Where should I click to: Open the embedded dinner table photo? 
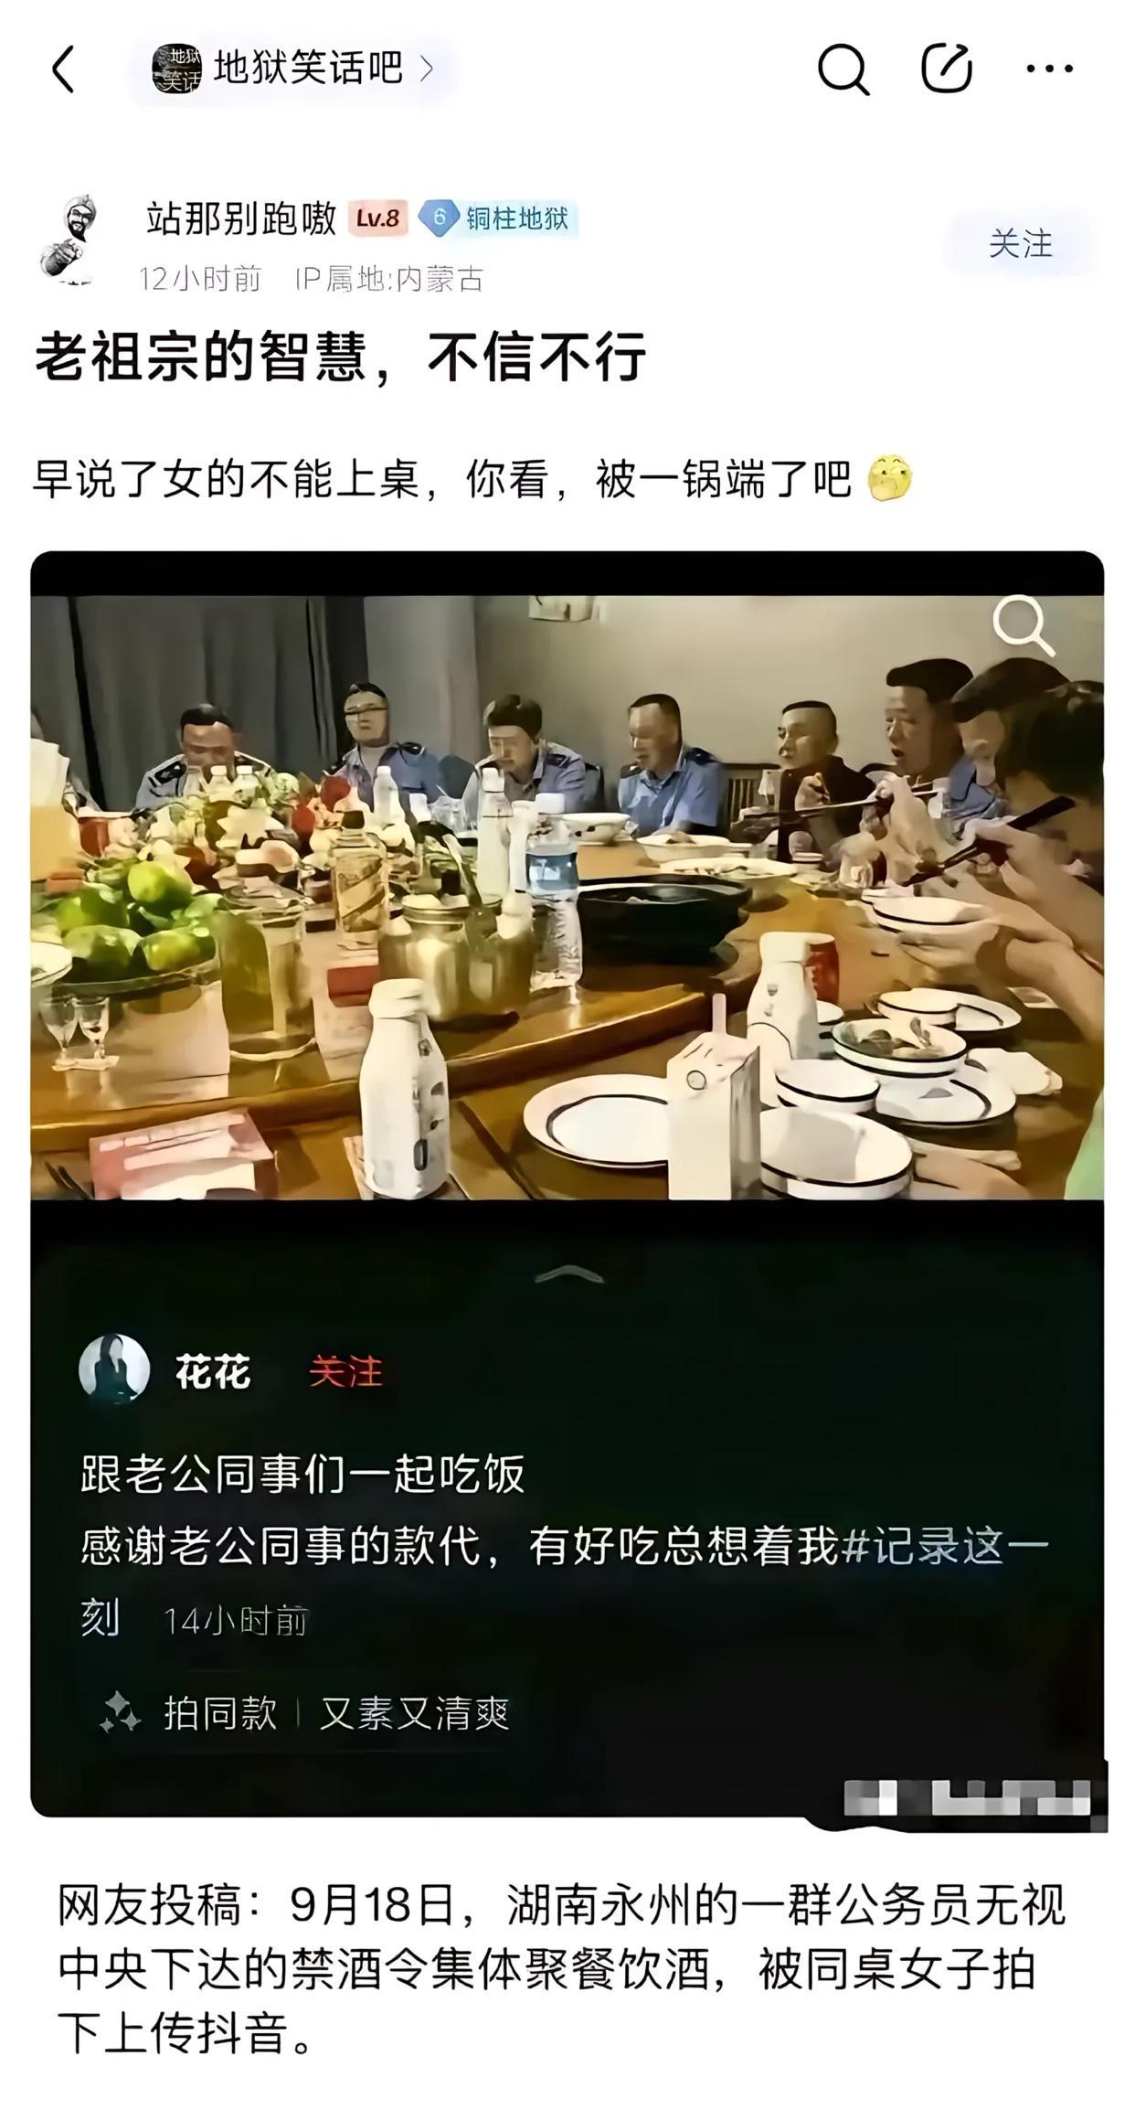567,897
